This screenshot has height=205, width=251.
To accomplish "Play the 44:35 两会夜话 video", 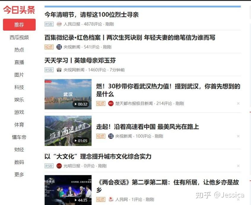I will 81,200.
